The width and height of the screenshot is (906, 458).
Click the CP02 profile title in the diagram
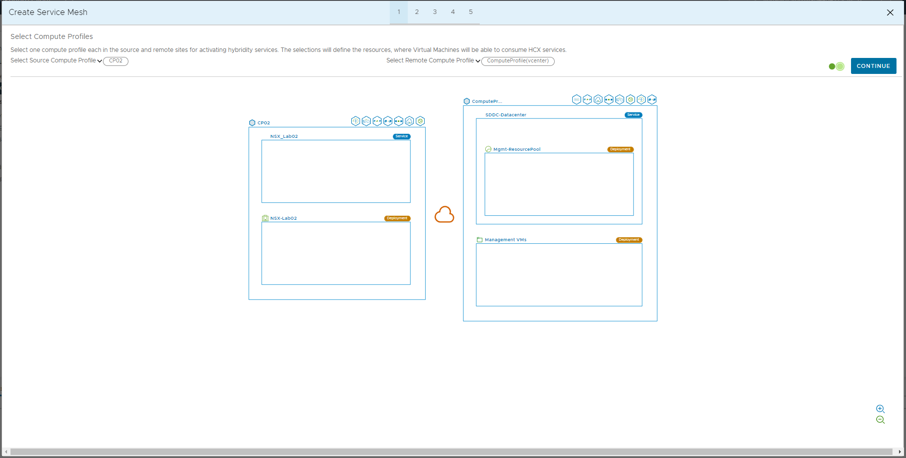click(264, 123)
